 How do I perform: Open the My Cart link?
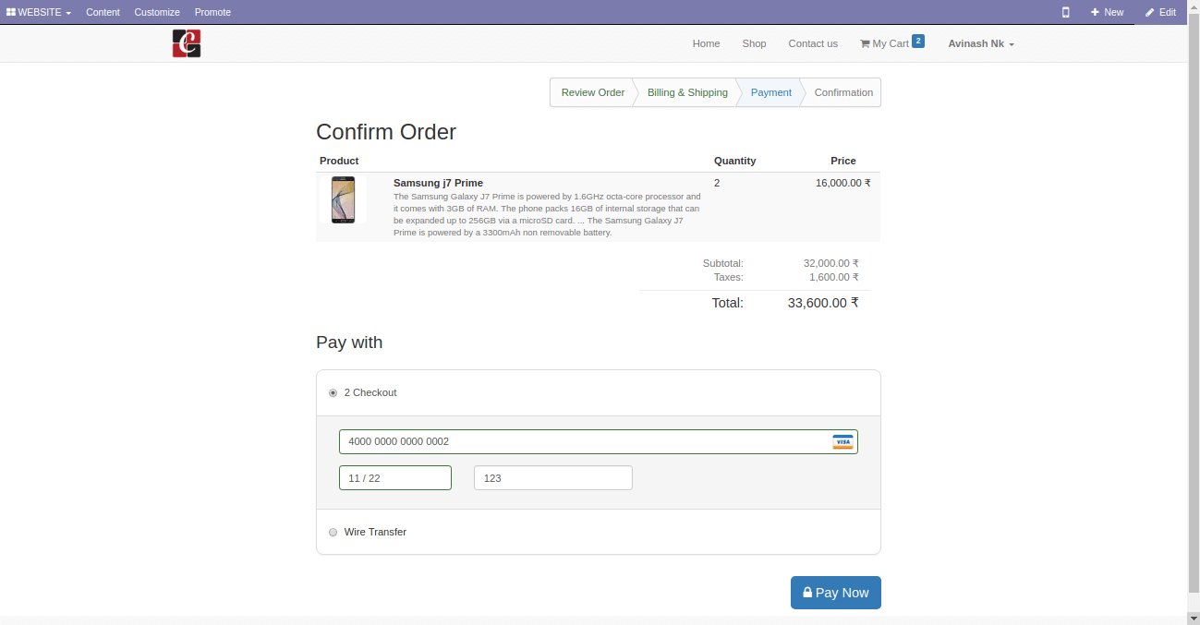[x=884, y=43]
